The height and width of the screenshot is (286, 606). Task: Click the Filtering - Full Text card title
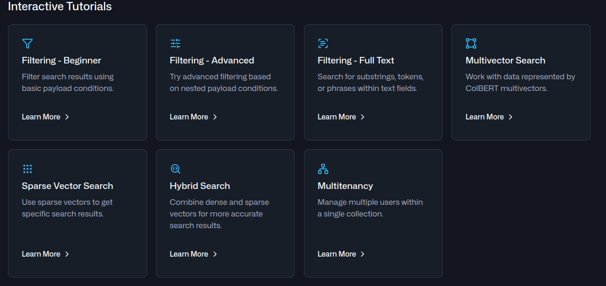pos(356,60)
